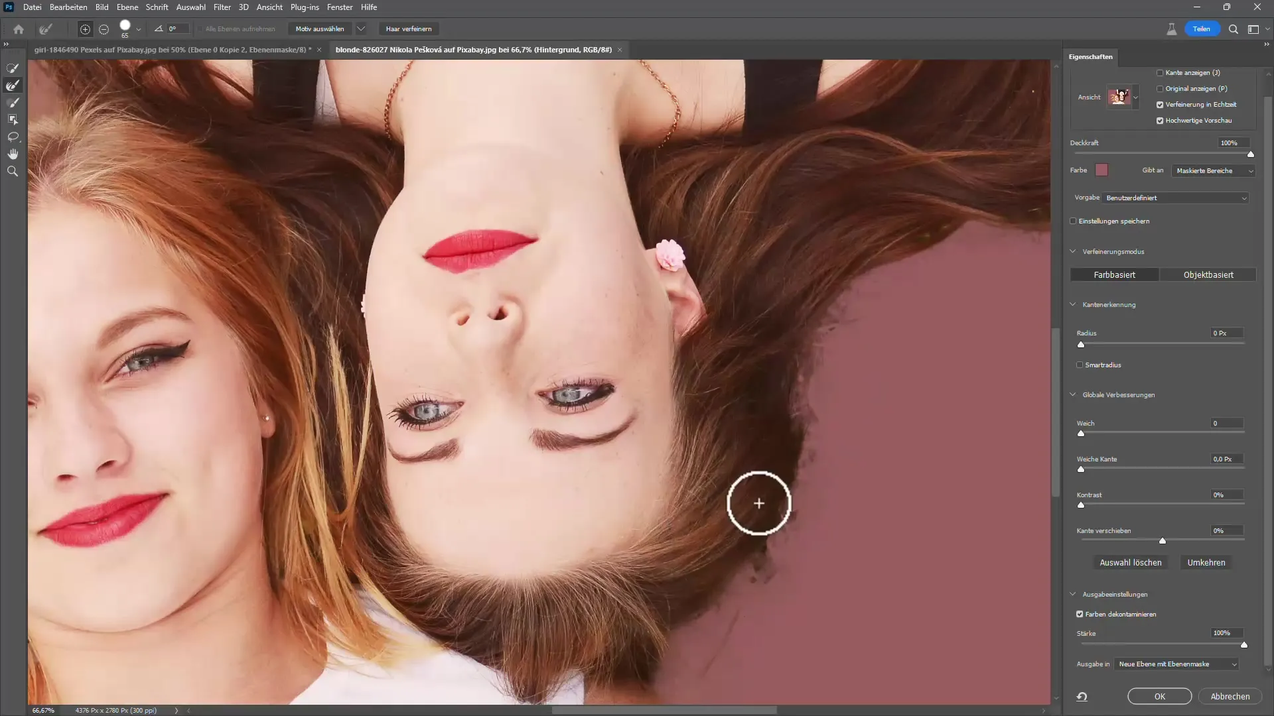Screen dimensions: 1274x716
Task: Click the reset workspace arrow icon
Action: click(x=1082, y=696)
